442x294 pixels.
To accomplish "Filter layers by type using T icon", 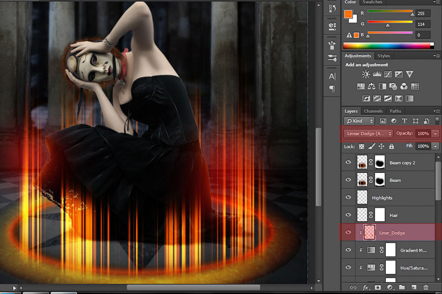I will (x=404, y=121).
